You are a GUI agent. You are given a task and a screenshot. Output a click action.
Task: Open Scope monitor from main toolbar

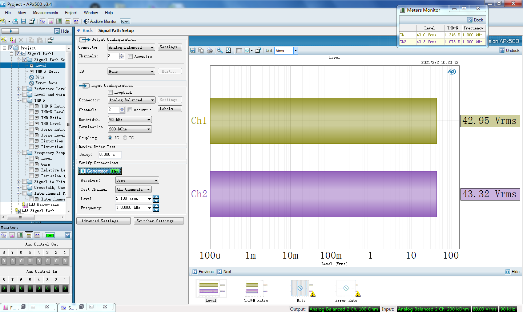[x=43, y=21]
